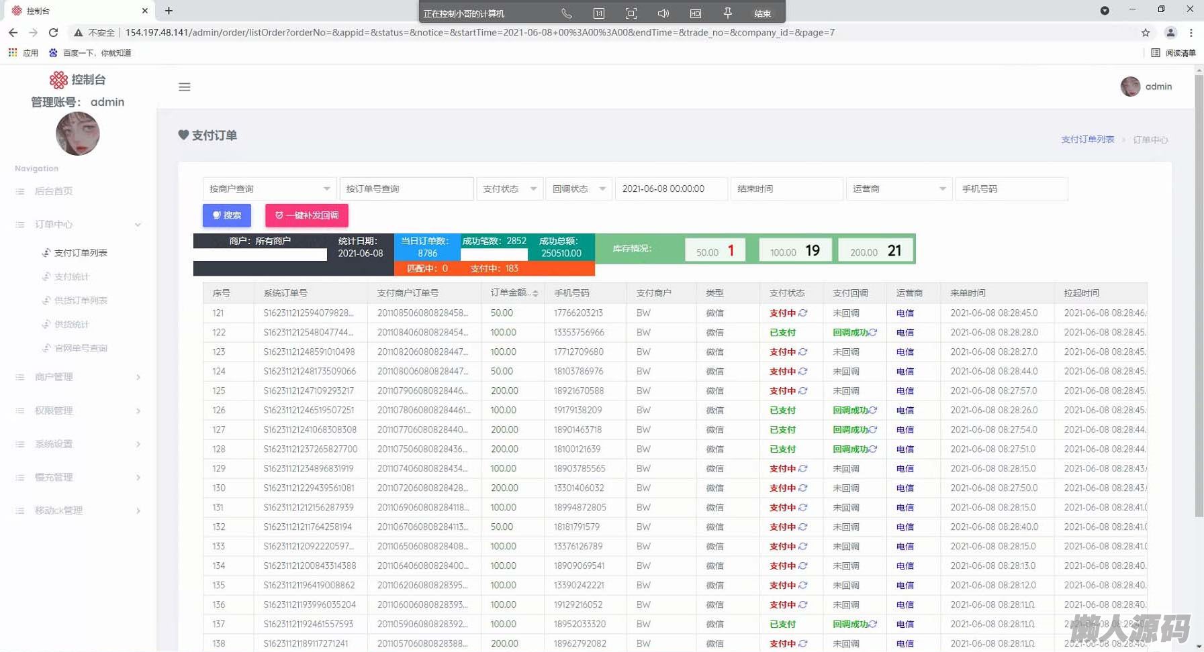The image size is (1204, 652).
Task: Click the 按订单号查询 order number field
Action: pos(406,189)
